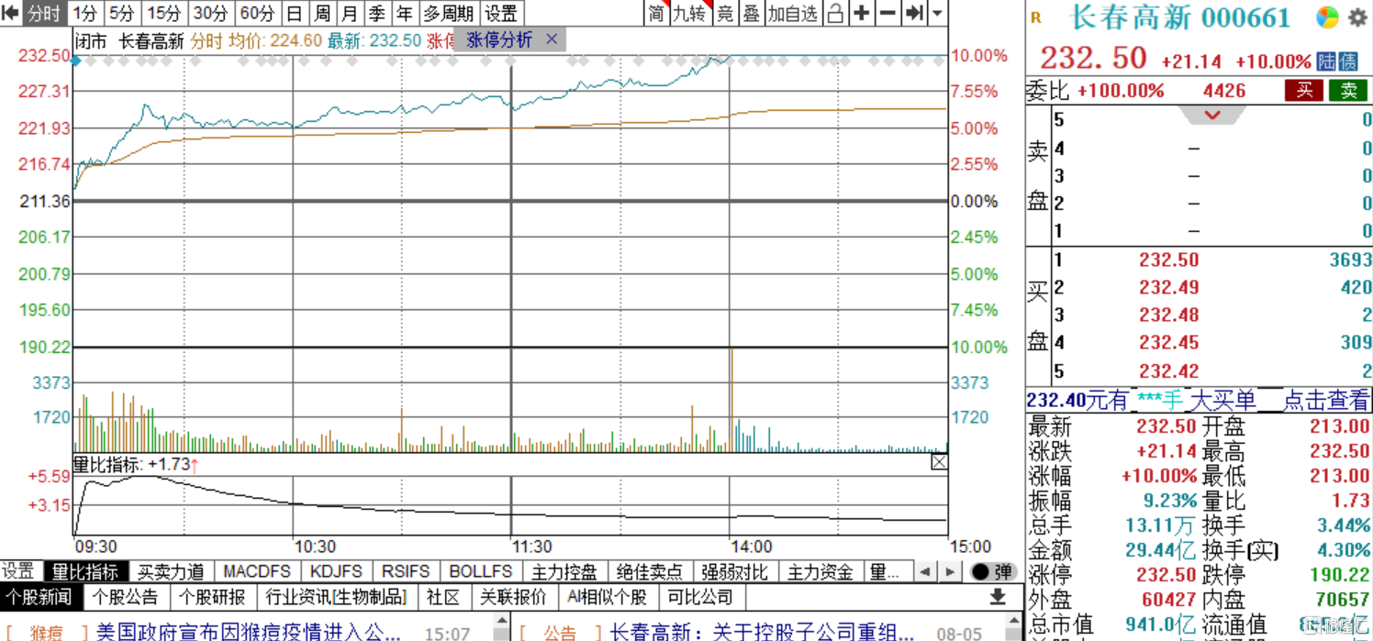Image resolution: width=1373 pixels, height=641 pixels.
Task: Open the 个股研报 research reports tab
Action: [213, 597]
